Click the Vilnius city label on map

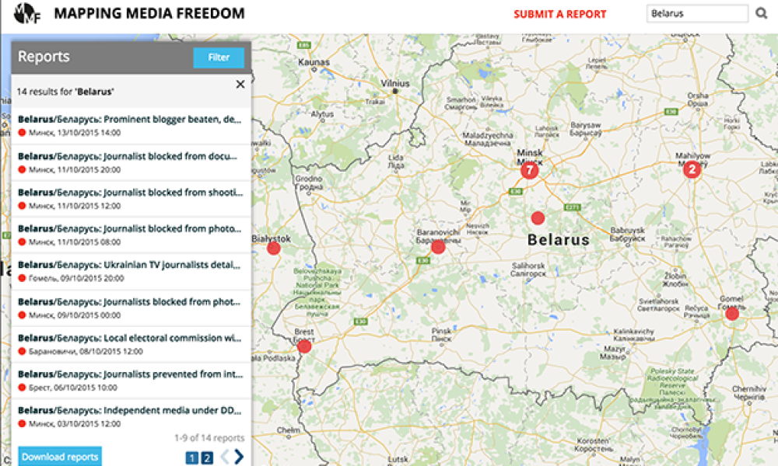(395, 83)
